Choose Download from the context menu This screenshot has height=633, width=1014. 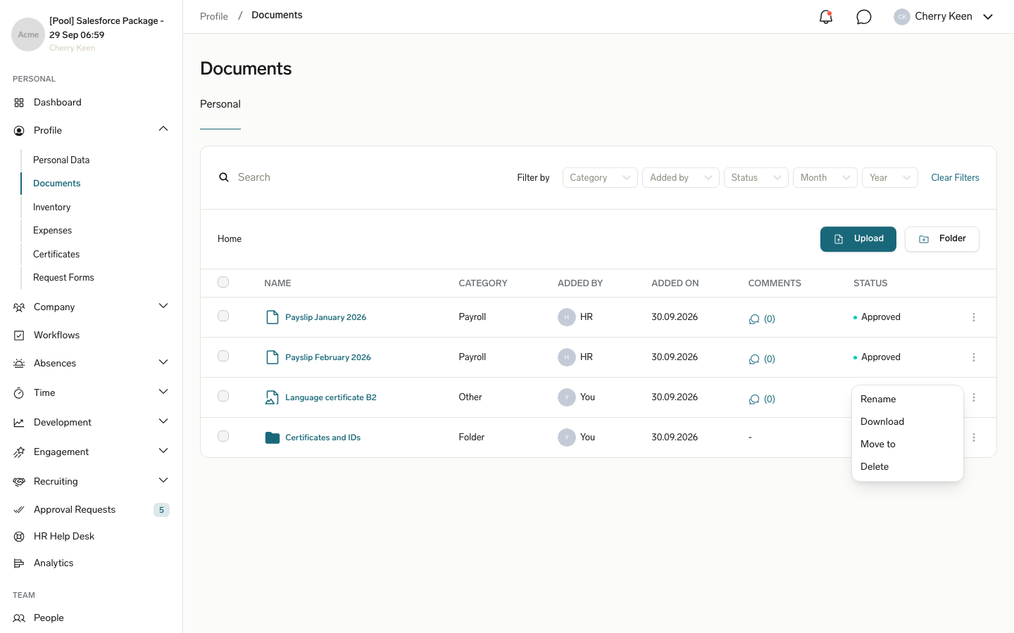click(882, 421)
